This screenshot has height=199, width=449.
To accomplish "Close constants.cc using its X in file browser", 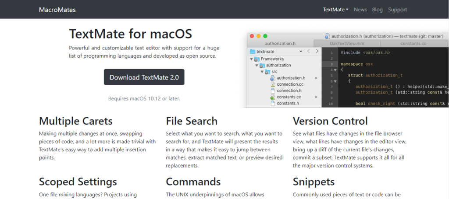I will click(x=316, y=97).
